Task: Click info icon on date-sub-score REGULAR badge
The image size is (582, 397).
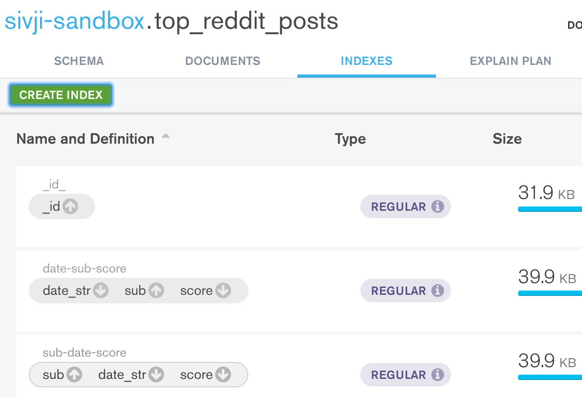Action: coord(438,291)
